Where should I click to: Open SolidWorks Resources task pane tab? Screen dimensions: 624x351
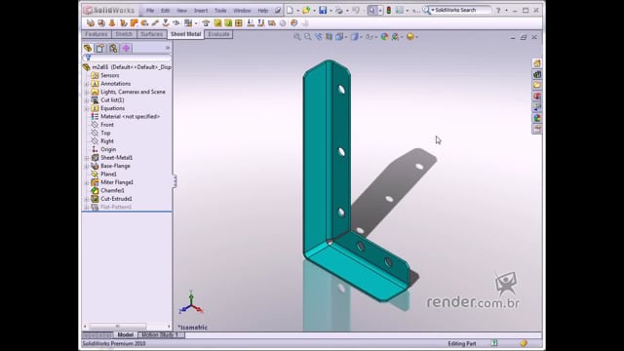point(537,63)
